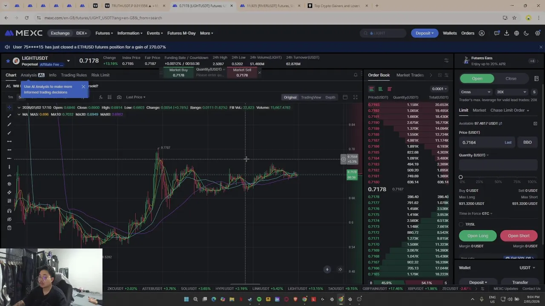This screenshot has width=545, height=306.
Task: Click the Transfer button in Wallet
Action: pos(520,283)
